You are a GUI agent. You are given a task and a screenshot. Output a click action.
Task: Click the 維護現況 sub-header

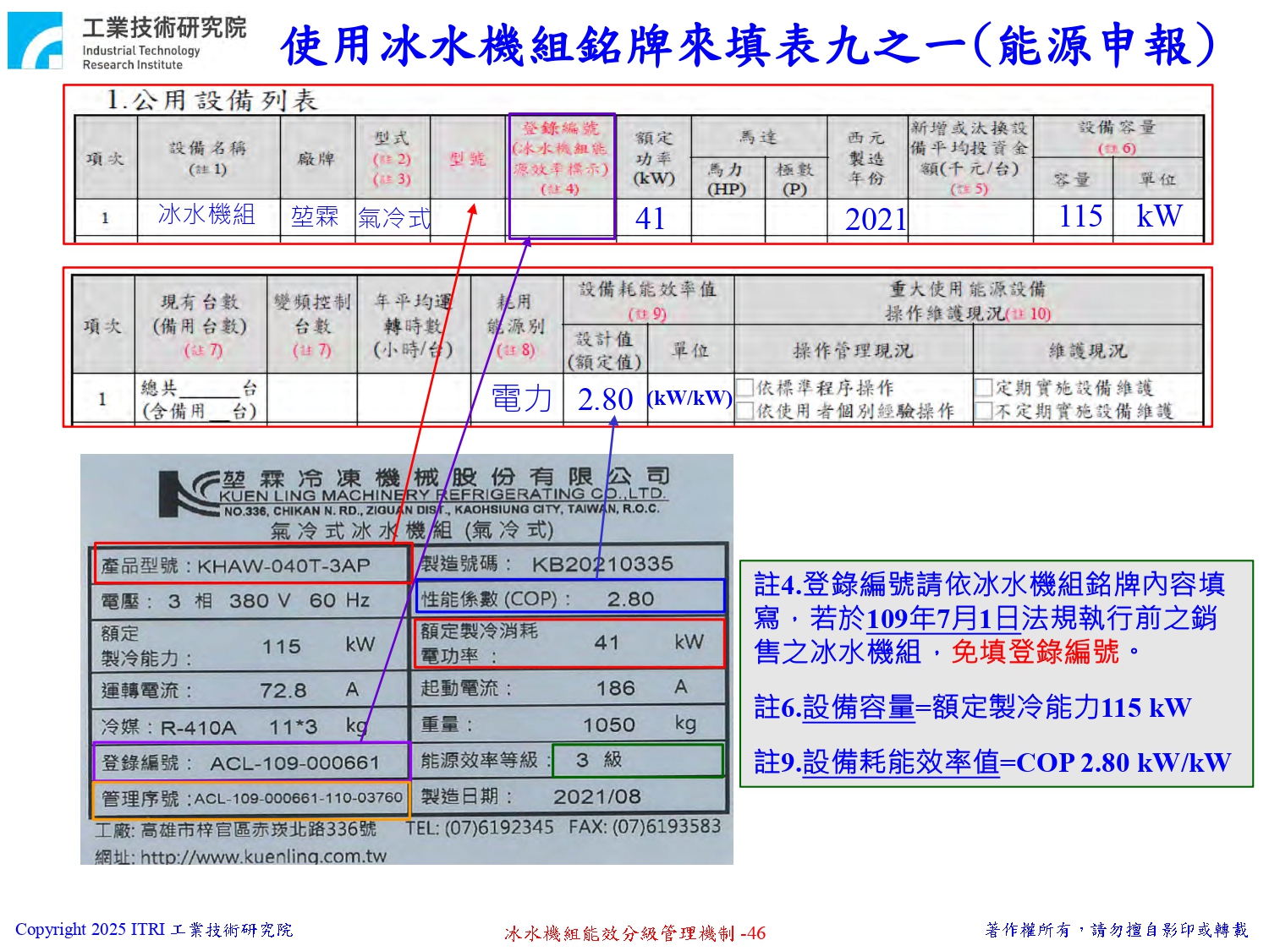coord(1088,350)
